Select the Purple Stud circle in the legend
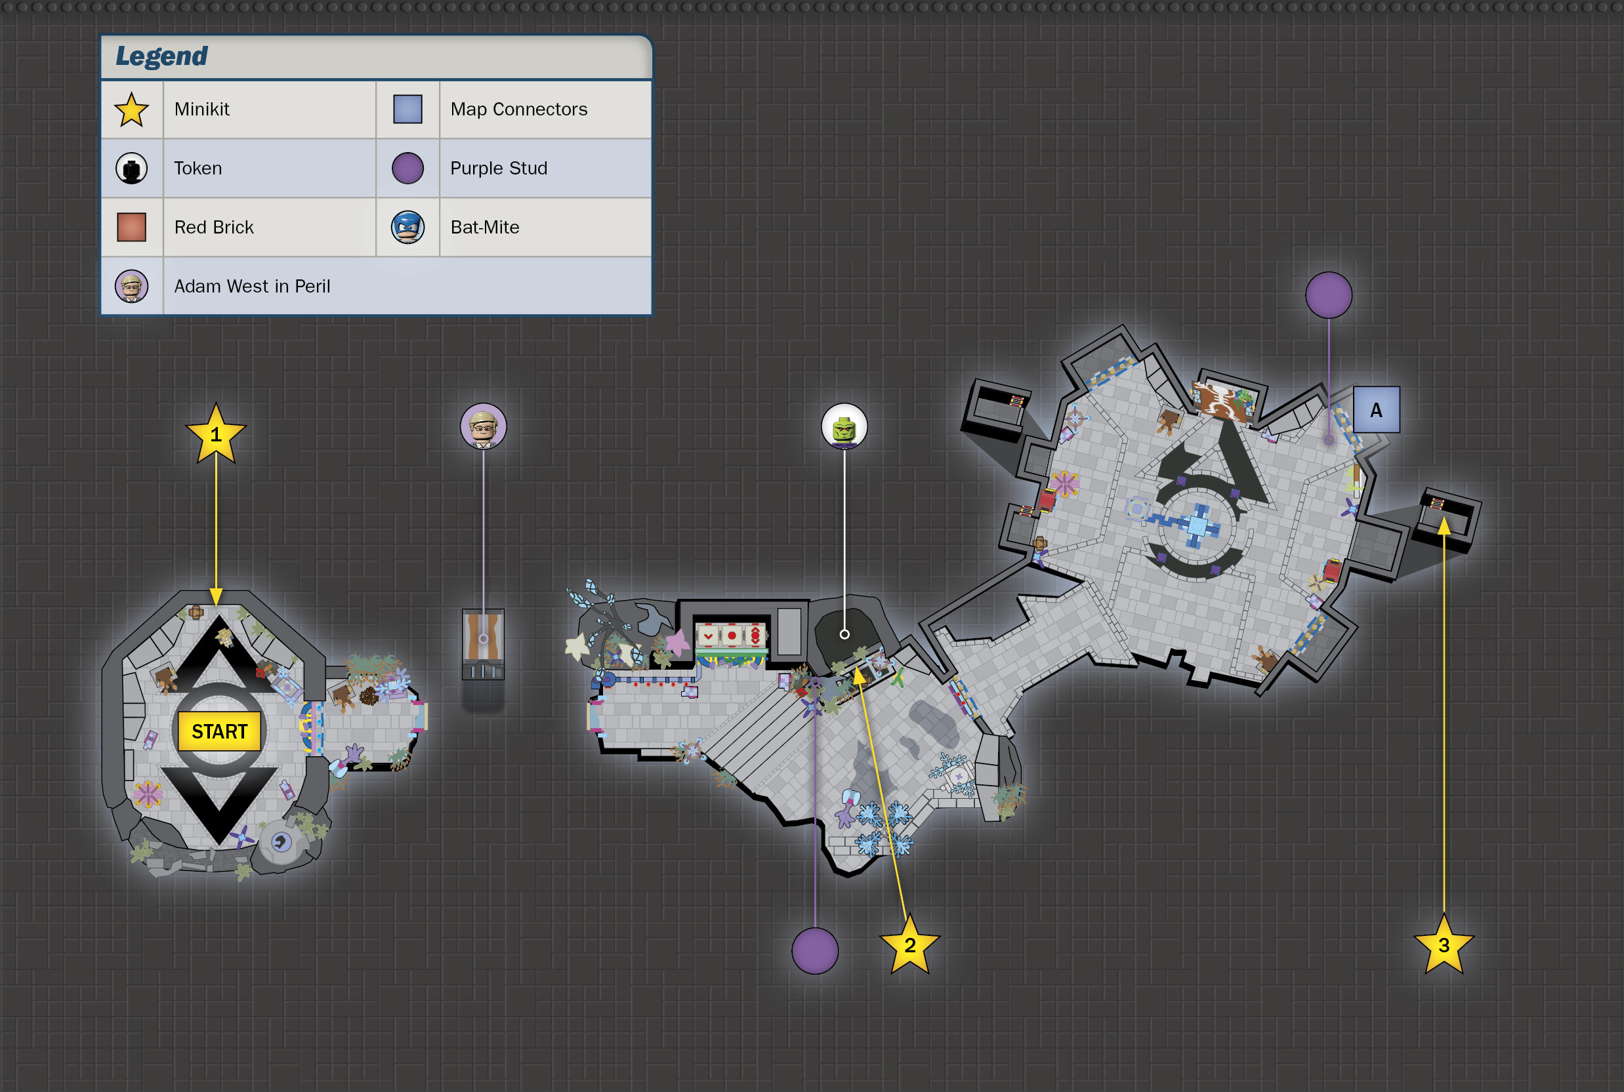This screenshot has height=1092, width=1624. [407, 169]
